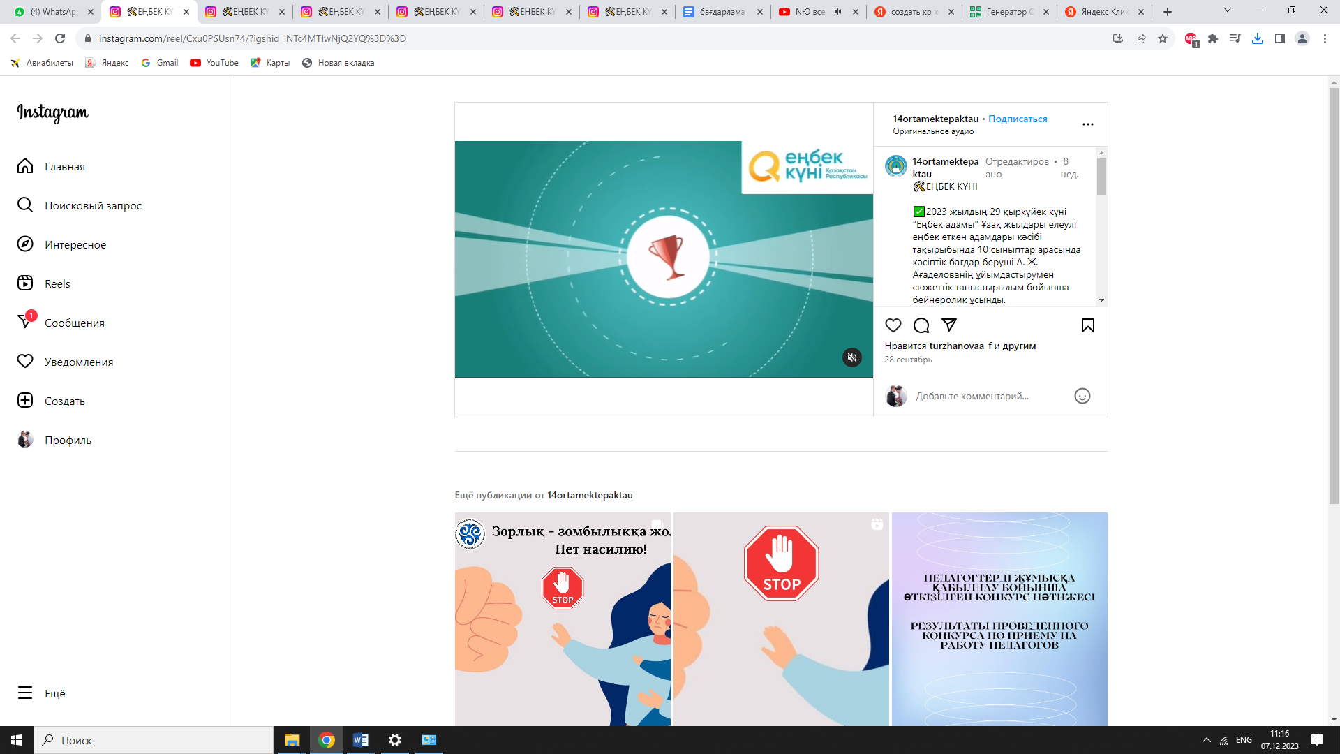Expand the Ещё menu in sidebar
This screenshot has height=754, width=1340.
point(54,693)
